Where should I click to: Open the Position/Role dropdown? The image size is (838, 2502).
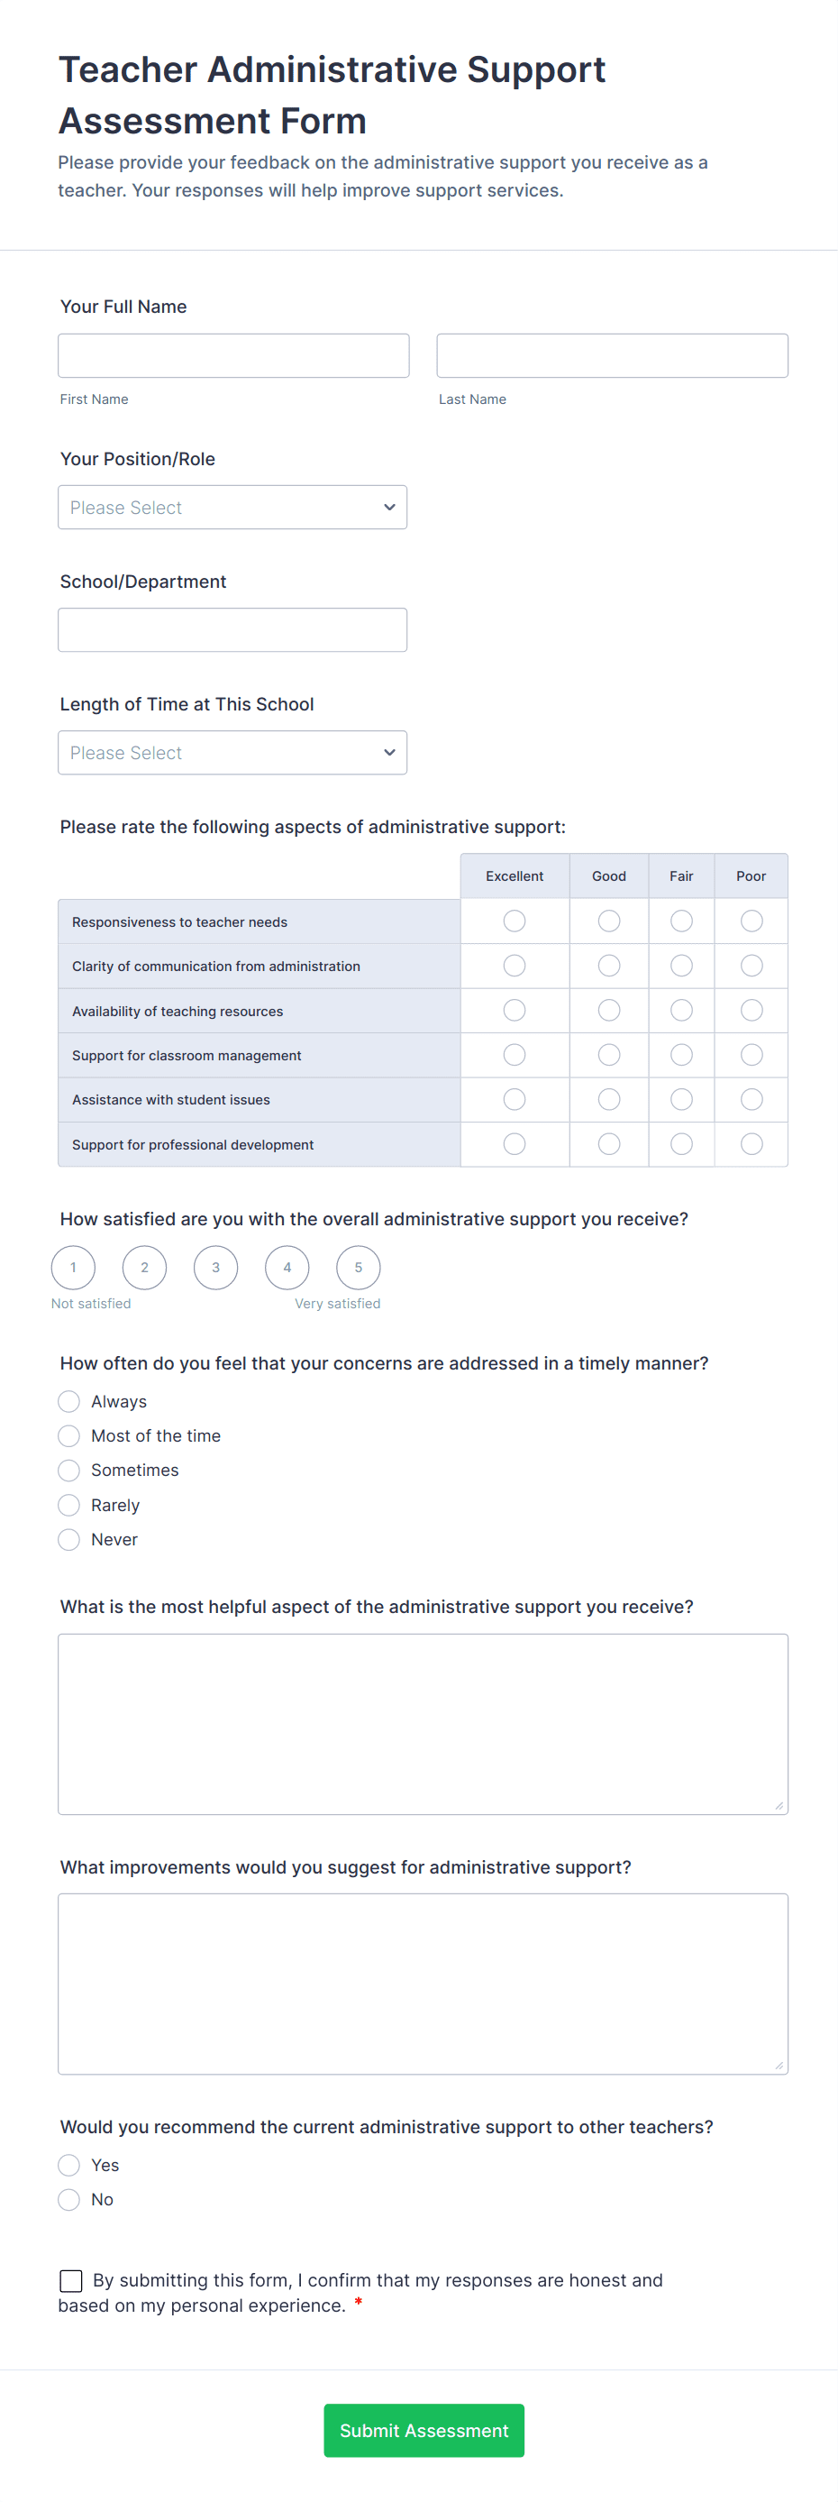232,506
